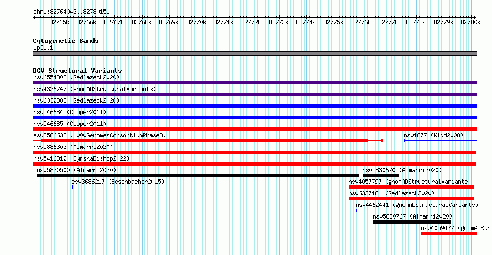Open variant esv3686217 (Besenbacher2015) label

tap(118, 182)
